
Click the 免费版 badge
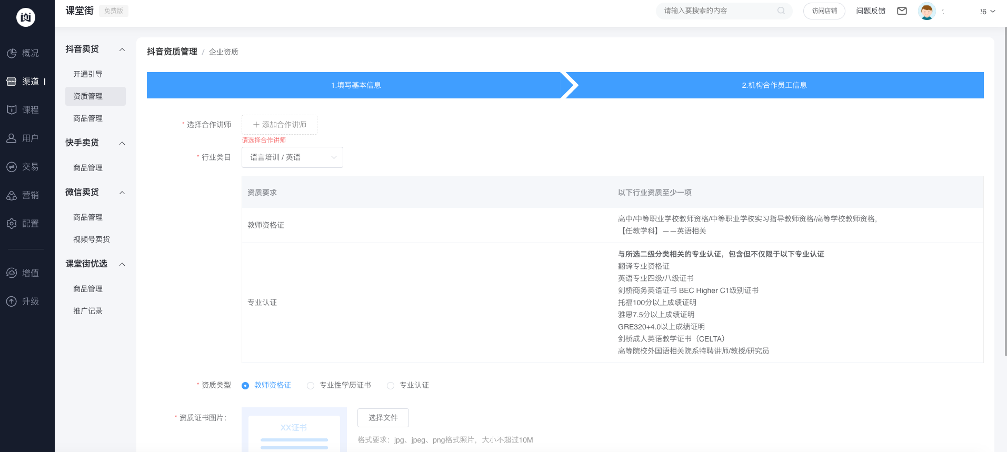(x=114, y=11)
